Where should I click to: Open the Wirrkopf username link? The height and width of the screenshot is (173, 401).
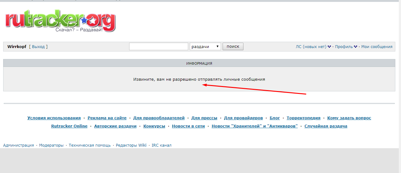(17, 47)
